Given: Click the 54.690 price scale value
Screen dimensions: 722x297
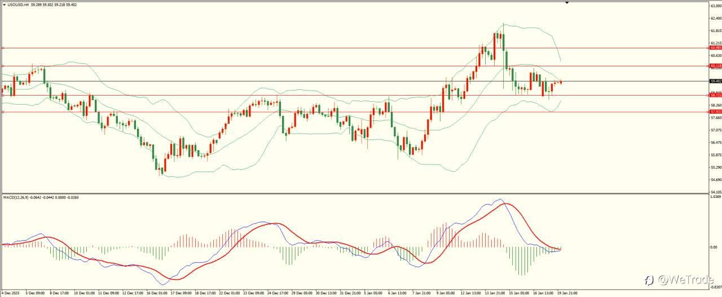Looking at the screenshot, I should tap(715, 180).
